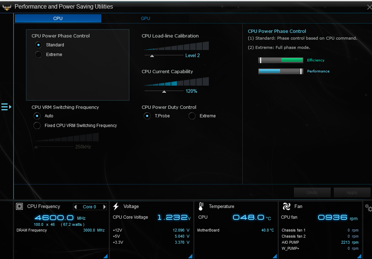The width and height of the screenshot is (372, 259).
Task: Click the Undo button
Action: pos(312,193)
